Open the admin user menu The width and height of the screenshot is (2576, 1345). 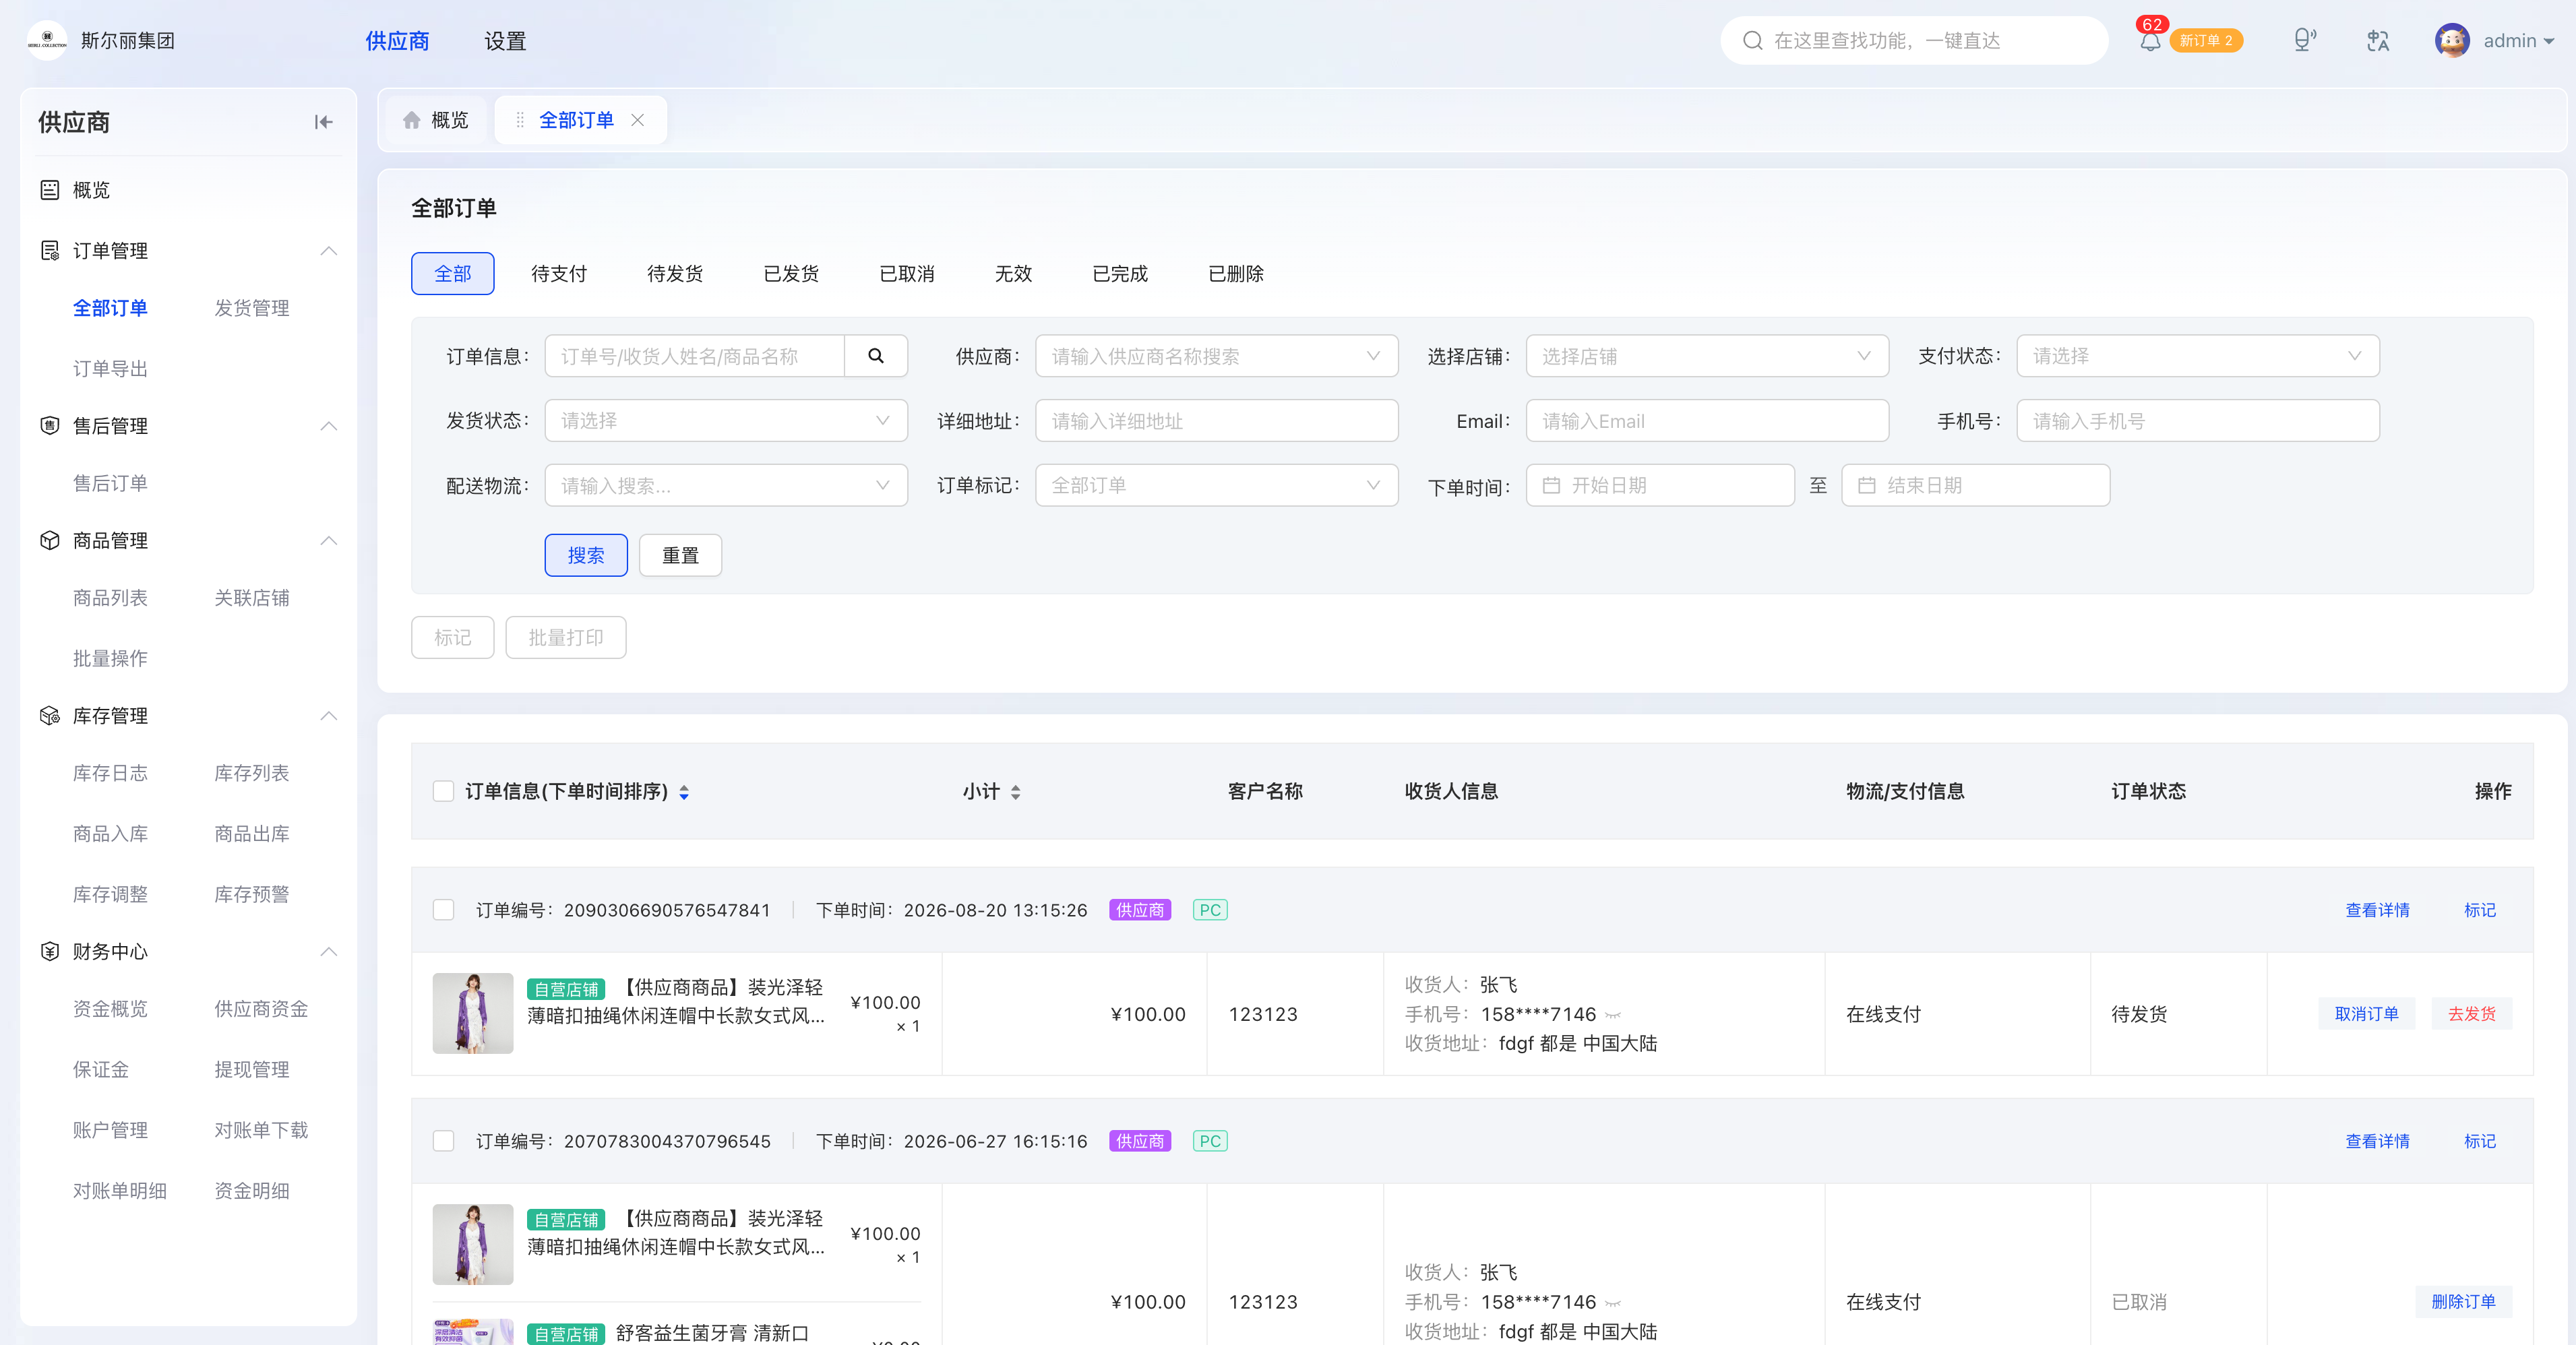pyautogui.click(x=2518, y=41)
